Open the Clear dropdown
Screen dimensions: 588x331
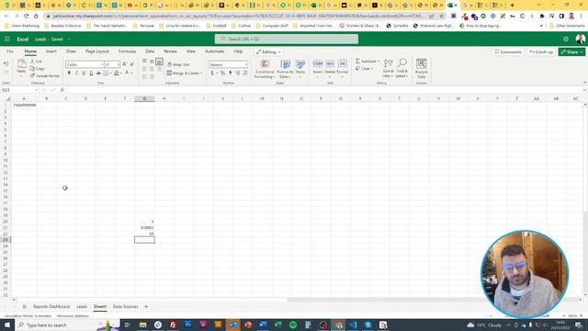pos(365,69)
